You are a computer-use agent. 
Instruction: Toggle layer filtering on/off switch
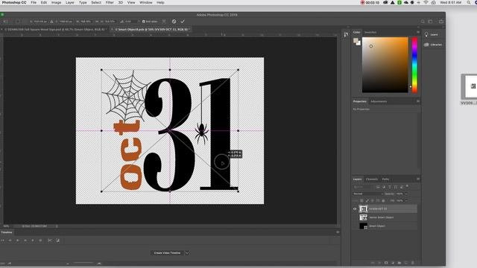(408, 186)
